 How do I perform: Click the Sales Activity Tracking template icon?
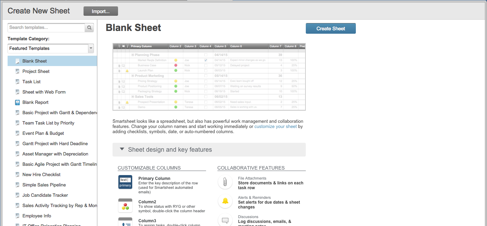coord(17,206)
